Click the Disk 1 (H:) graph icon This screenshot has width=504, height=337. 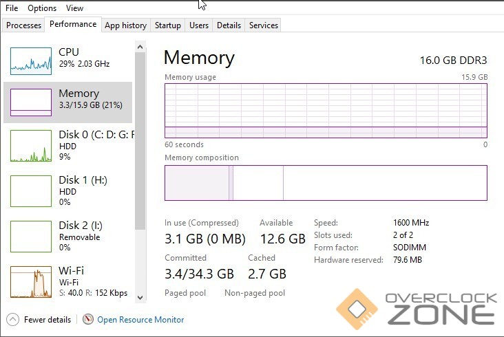[x=31, y=191]
